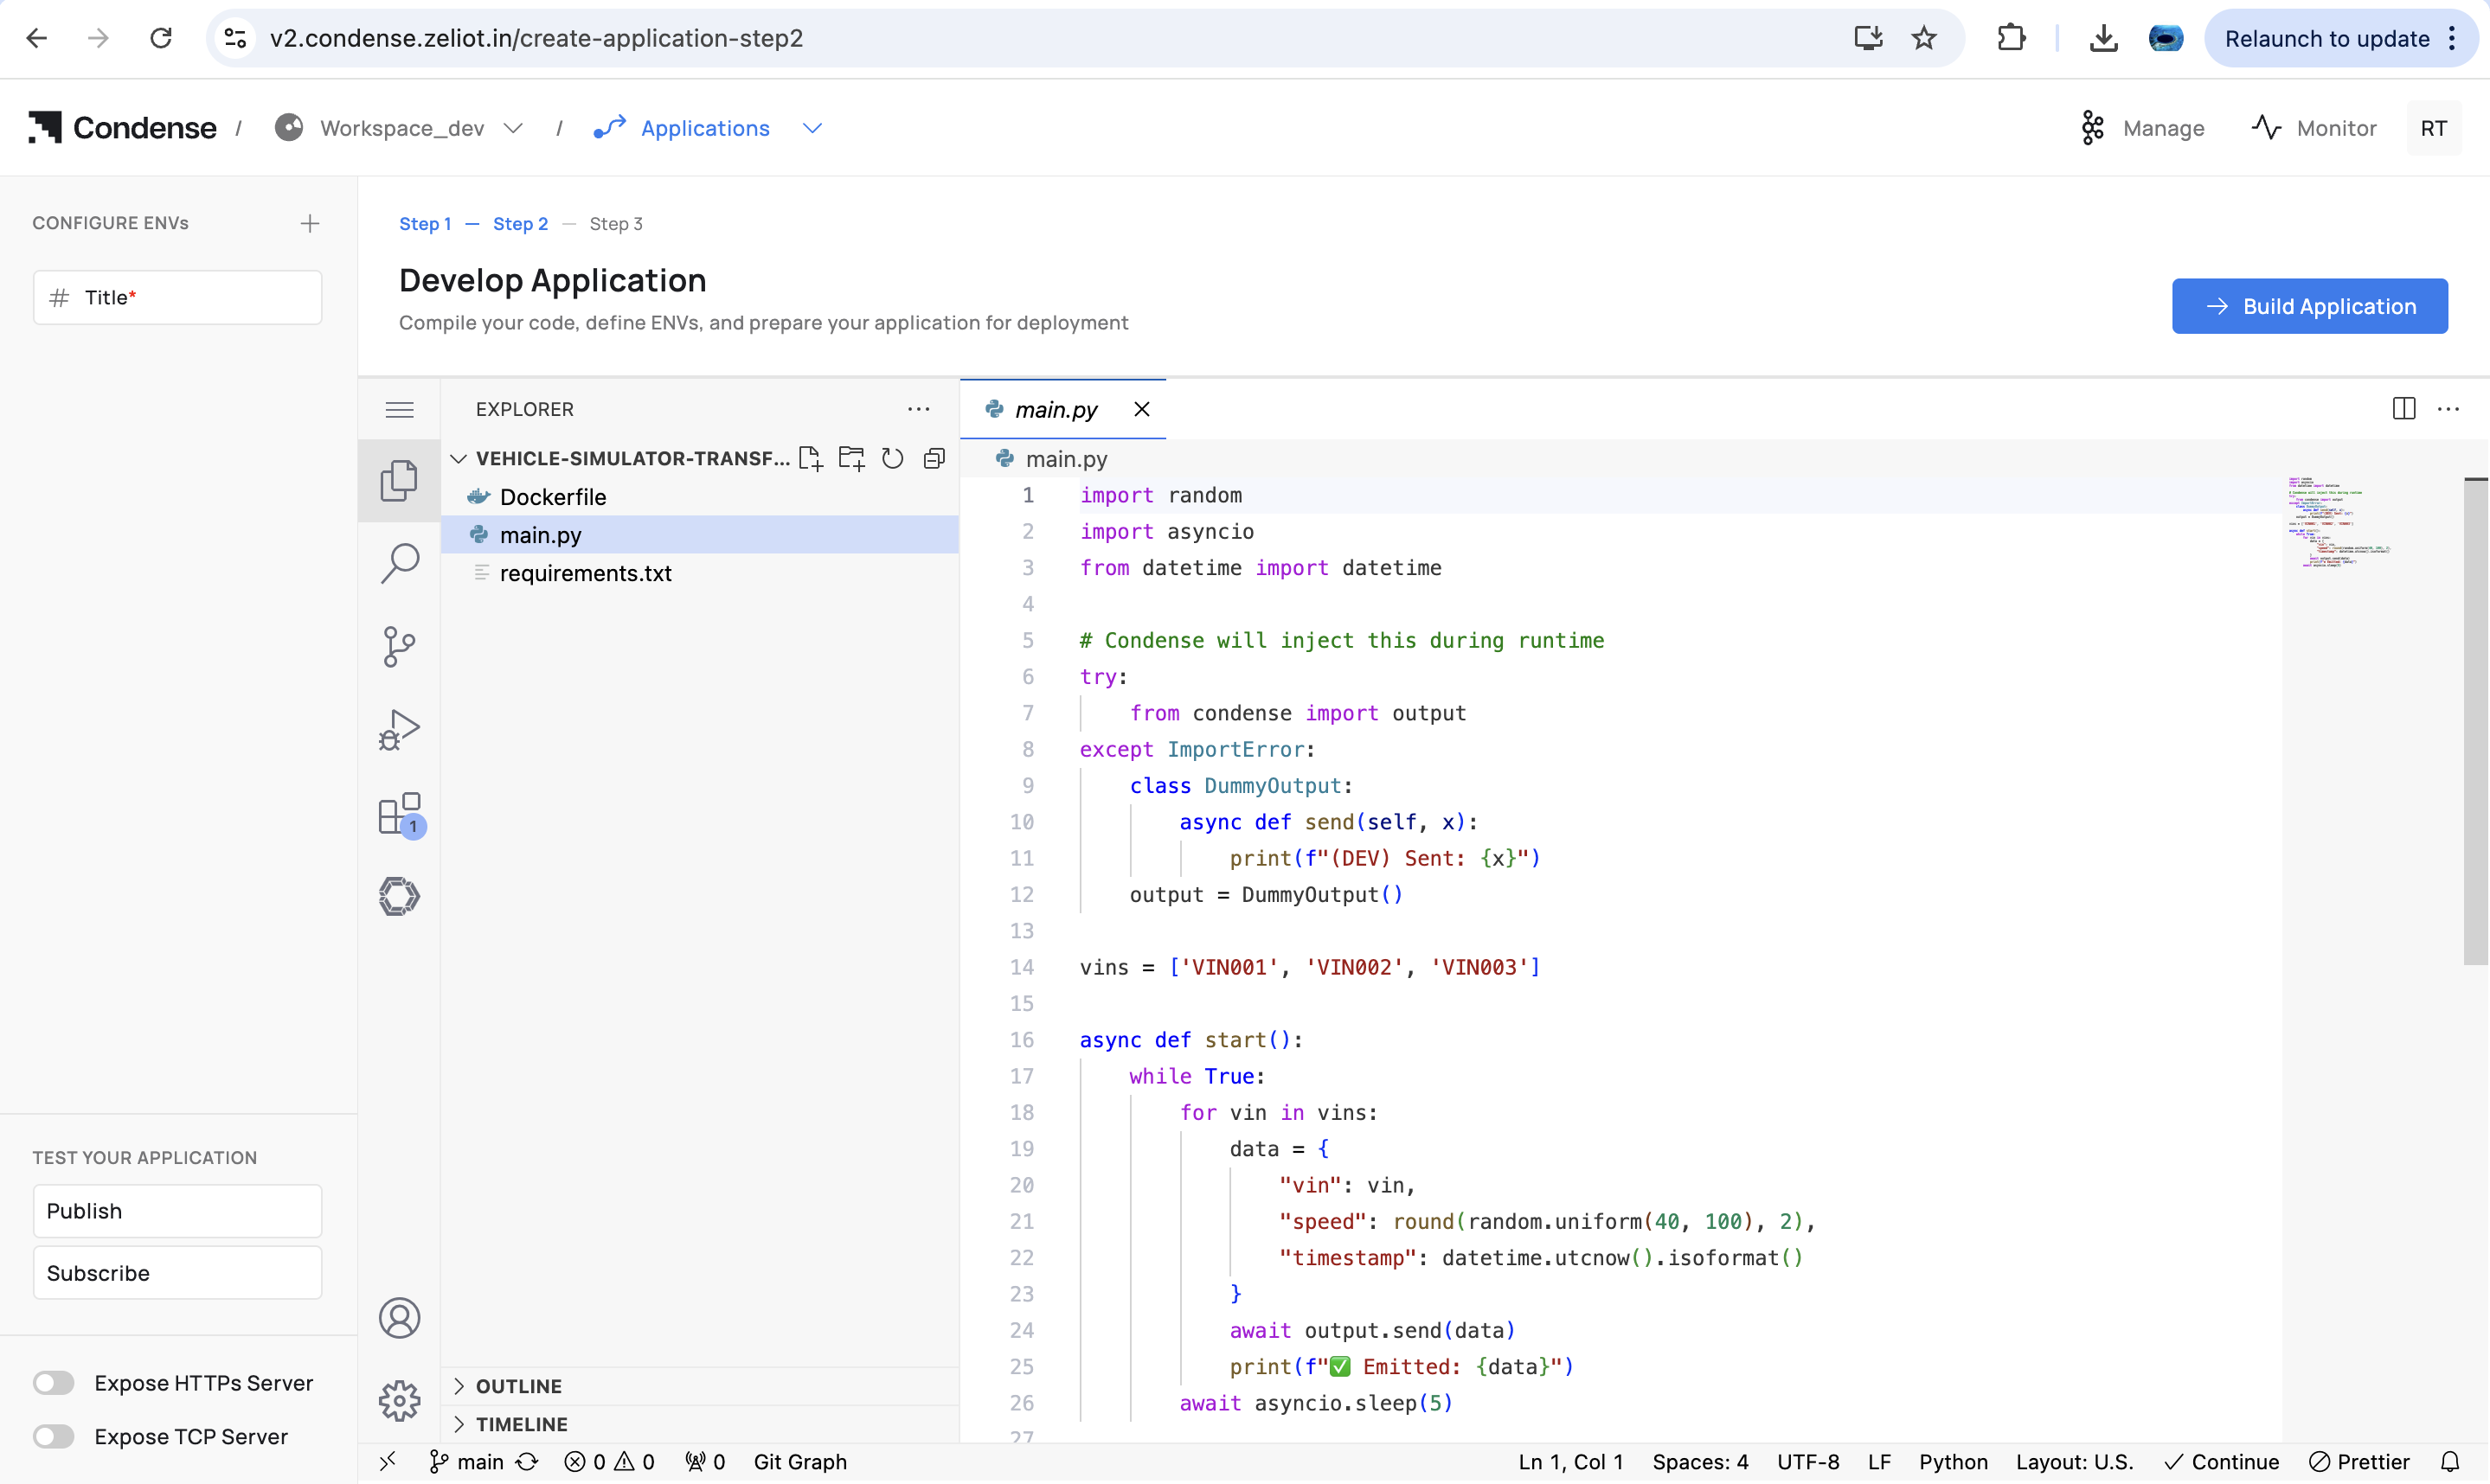Open the notifications bell in status bar
The width and height of the screenshot is (2490, 1484).
pos(2450,1462)
